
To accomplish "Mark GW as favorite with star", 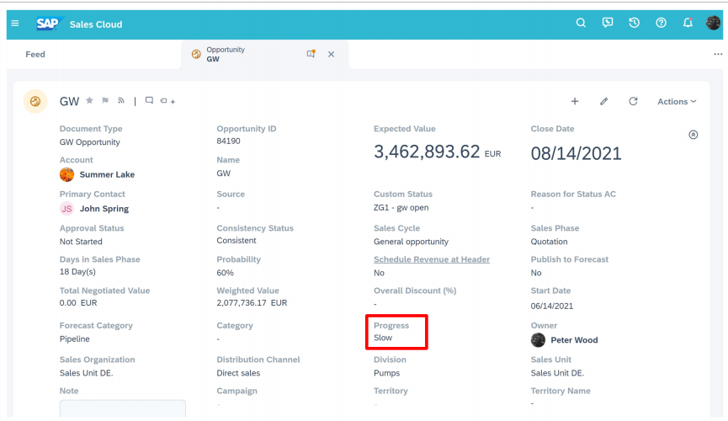I will pos(89,100).
